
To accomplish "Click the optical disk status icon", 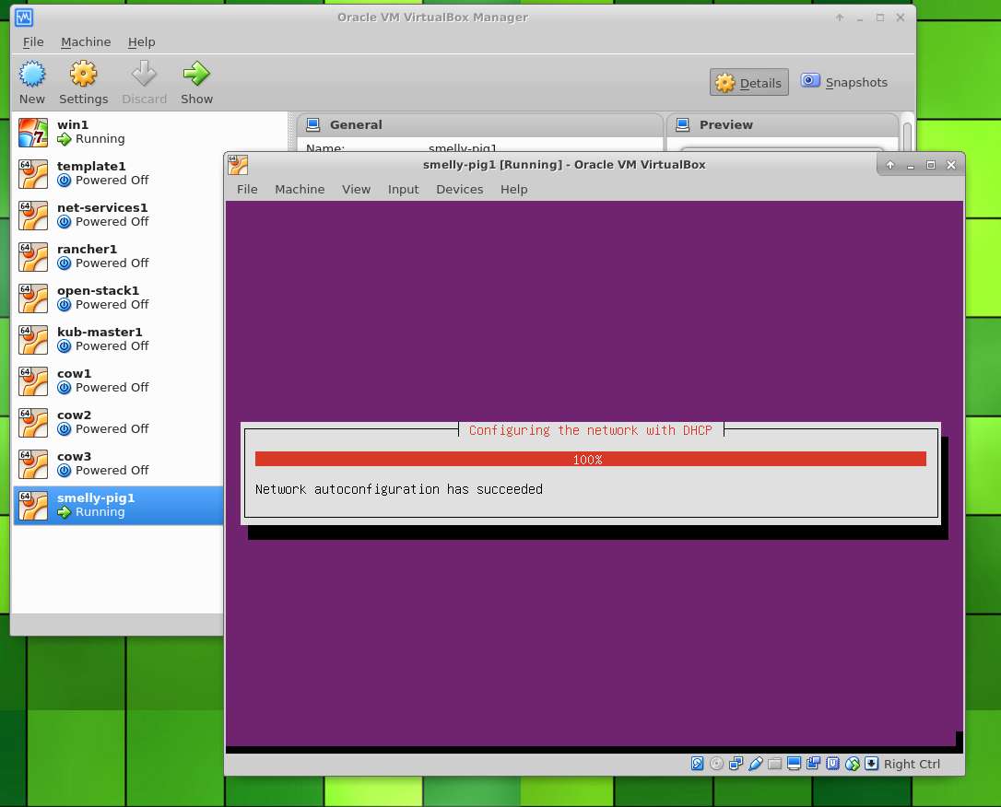I will tap(717, 764).
